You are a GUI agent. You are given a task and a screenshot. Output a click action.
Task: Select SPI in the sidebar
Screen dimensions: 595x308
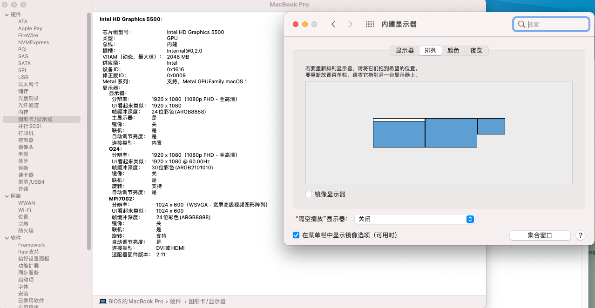click(x=22, y=70)
